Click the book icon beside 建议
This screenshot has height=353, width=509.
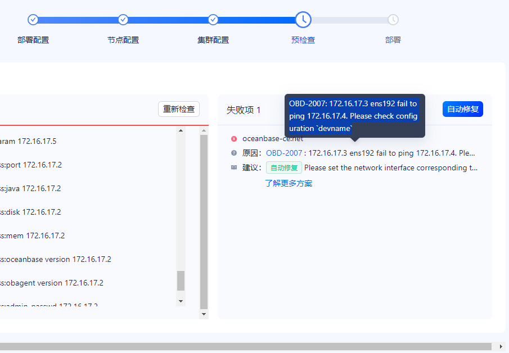[234, 168]
